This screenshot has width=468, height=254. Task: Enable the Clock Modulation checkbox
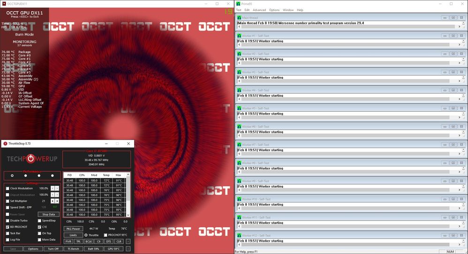8,189
